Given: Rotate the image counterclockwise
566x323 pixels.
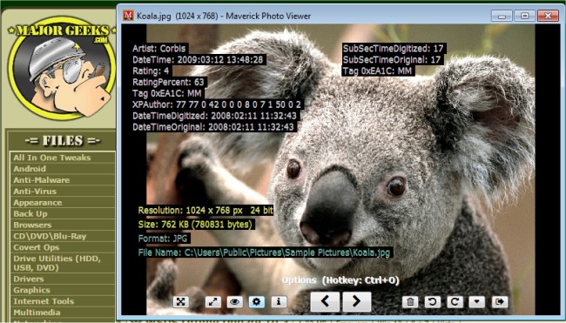Looking at the screenshot, I should coord(433,302).
